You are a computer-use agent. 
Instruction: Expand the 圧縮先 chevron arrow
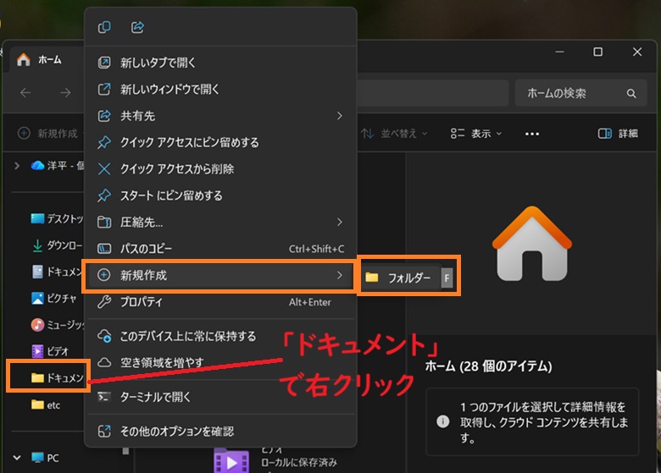coord(339,222)
